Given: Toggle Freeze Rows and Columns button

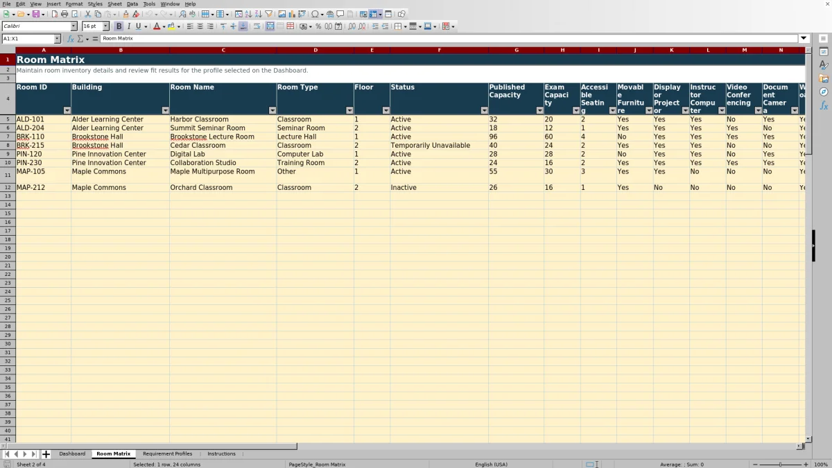Looking at the screenshot, I should pyautogui.click(x=372, y=14).
